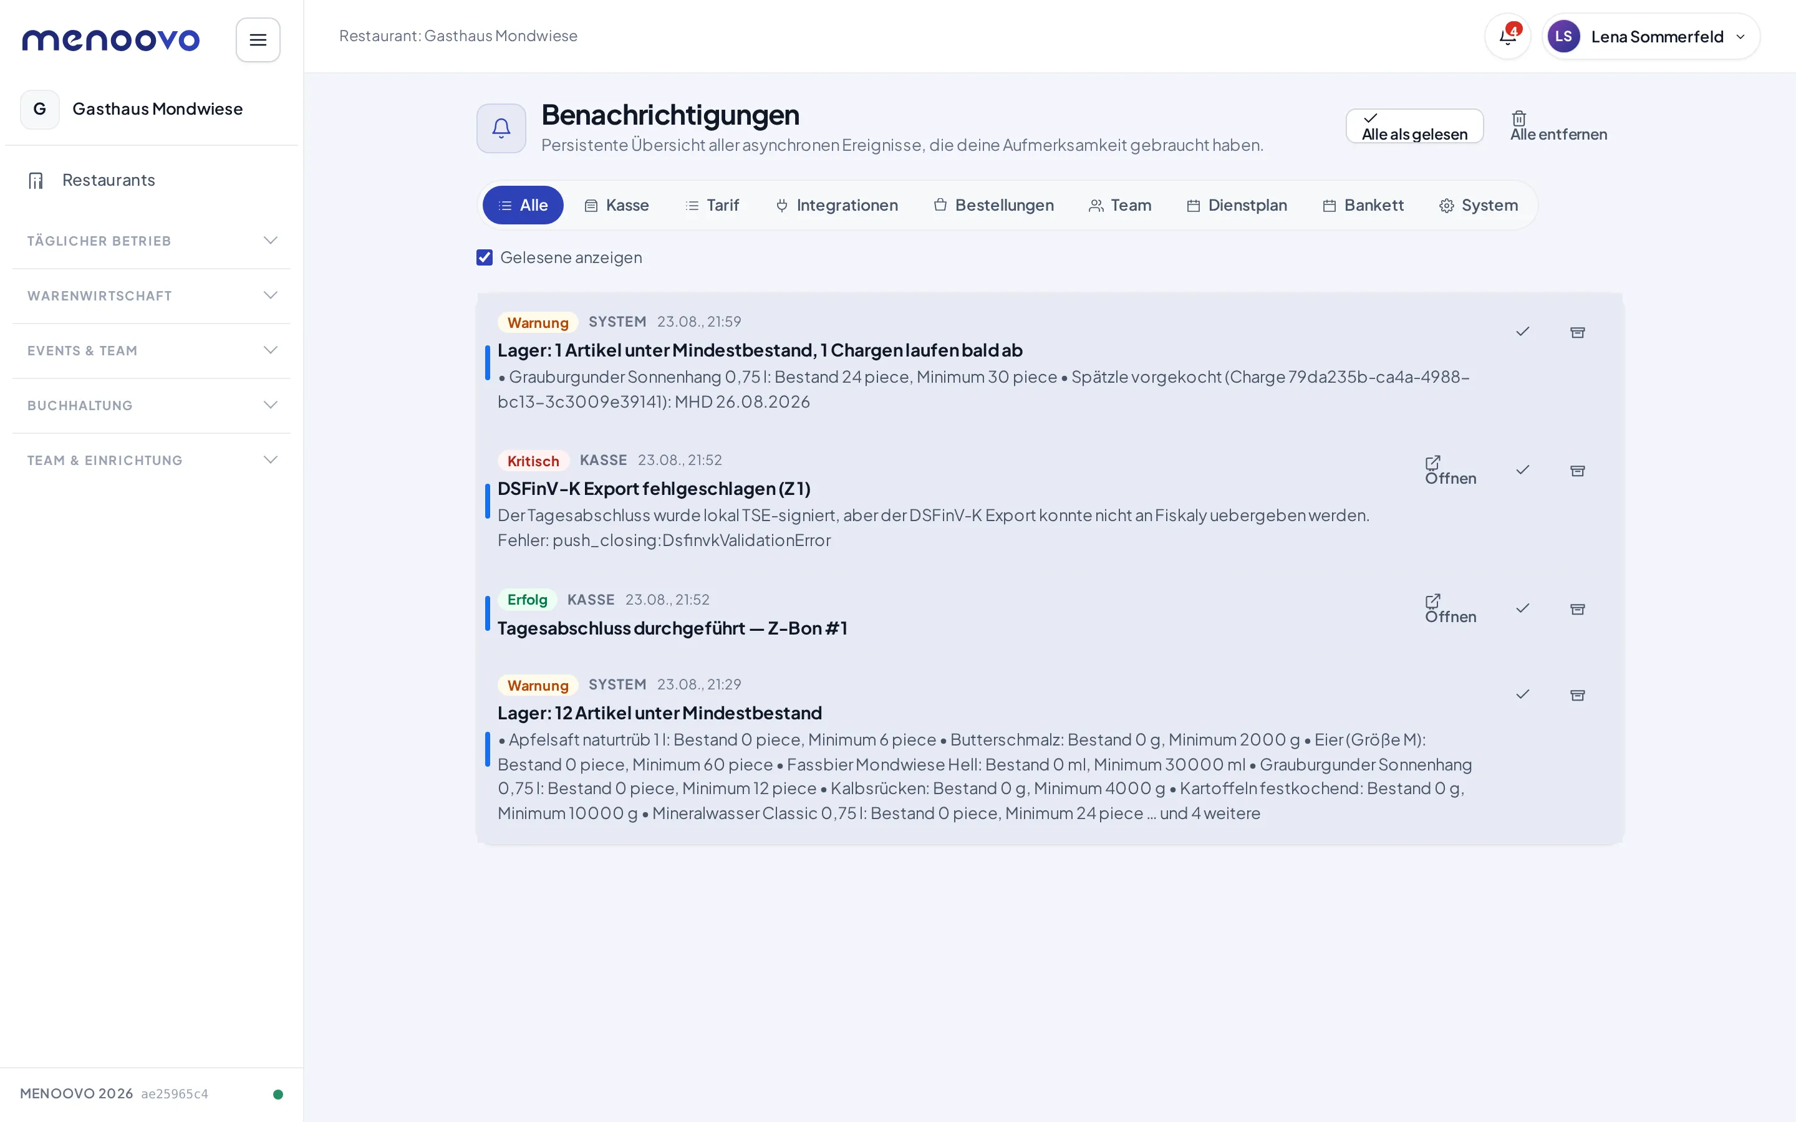1796x1122 pixels.
Task: Uncheck the Gelesene anzeigen checkbox
Action: point(484,257)
